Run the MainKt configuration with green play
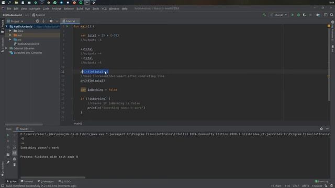 (293, 15)
